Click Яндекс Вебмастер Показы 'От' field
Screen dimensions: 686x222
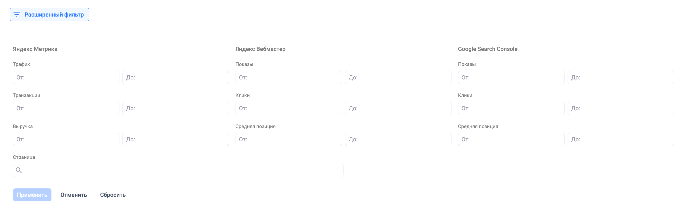[x=289, y=77]
